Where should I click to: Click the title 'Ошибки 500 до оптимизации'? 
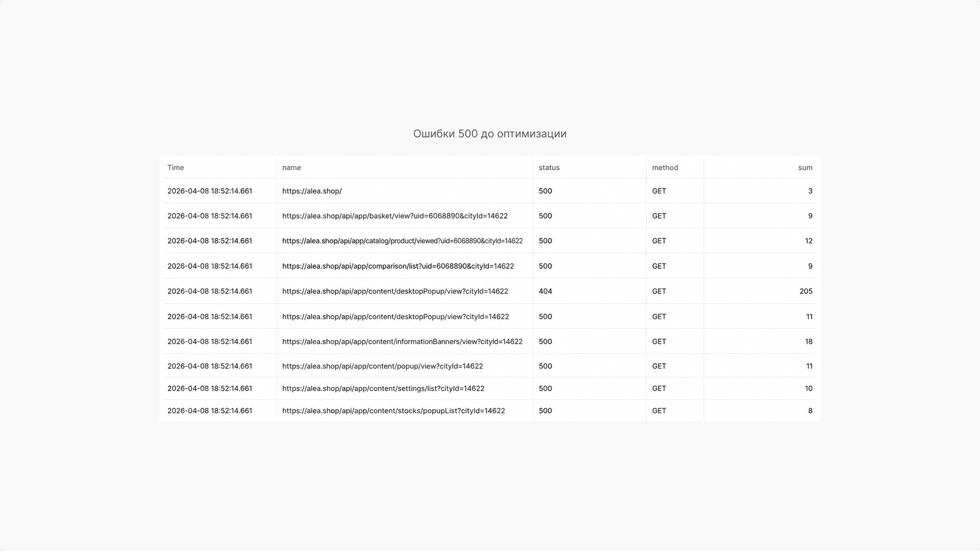pyautogui.click(x=490, y=134)
